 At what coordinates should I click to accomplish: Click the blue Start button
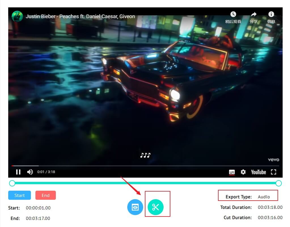[20, 195]
